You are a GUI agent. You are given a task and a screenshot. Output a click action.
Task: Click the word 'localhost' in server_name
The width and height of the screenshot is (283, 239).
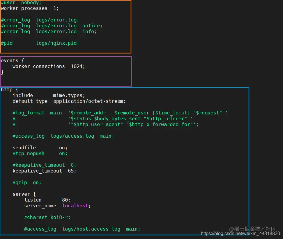click(x=75, y=206)
